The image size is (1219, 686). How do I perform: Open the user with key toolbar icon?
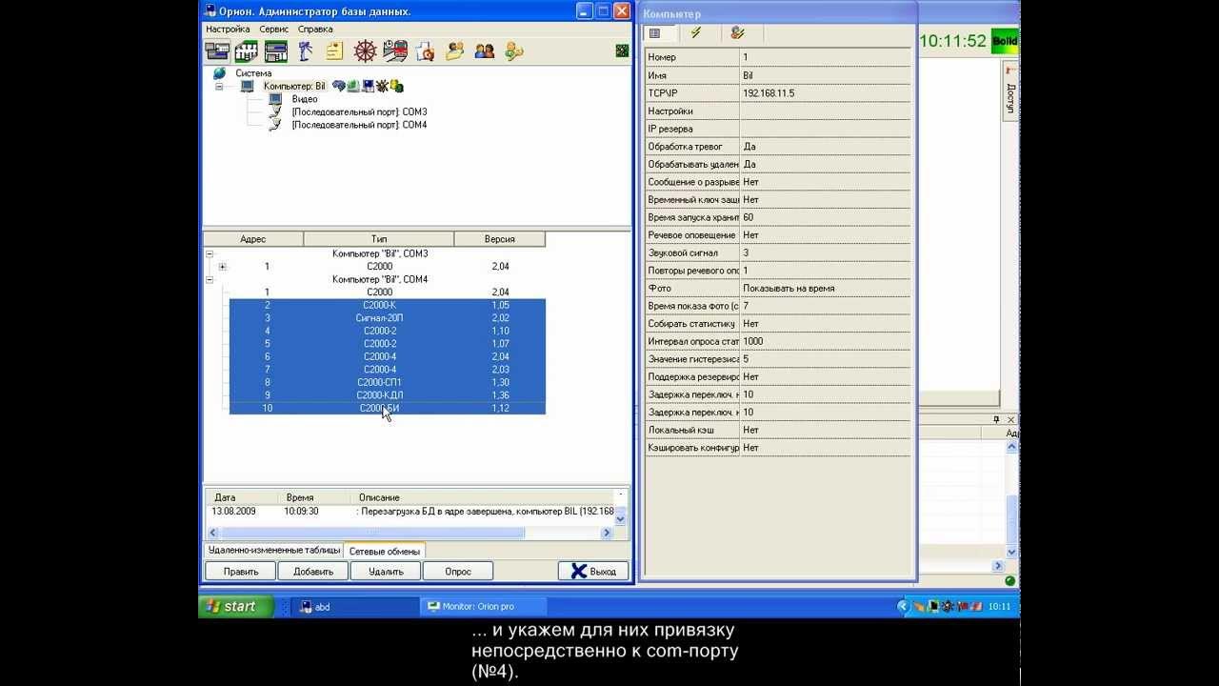click(514, 51)
